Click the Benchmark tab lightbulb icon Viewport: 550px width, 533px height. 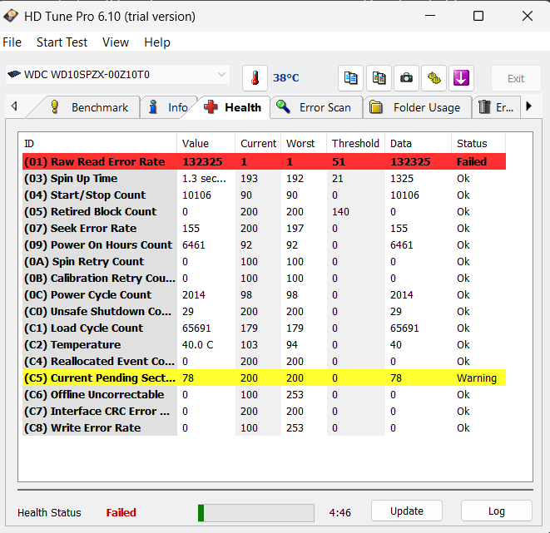(x=55, y=107)
